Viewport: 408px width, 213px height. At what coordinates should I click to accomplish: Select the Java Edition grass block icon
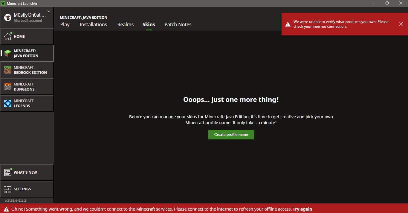click(x=8, y=53)
